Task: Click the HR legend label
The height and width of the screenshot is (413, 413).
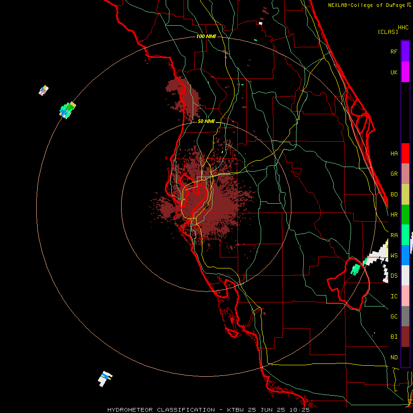Action: pyautogui.click(x=394, y=215)
